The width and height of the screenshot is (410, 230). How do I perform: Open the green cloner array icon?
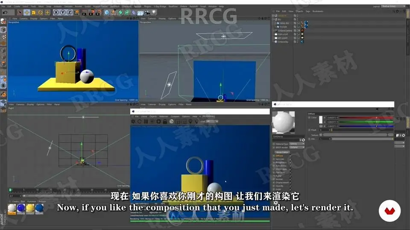[x=127, y=12]
